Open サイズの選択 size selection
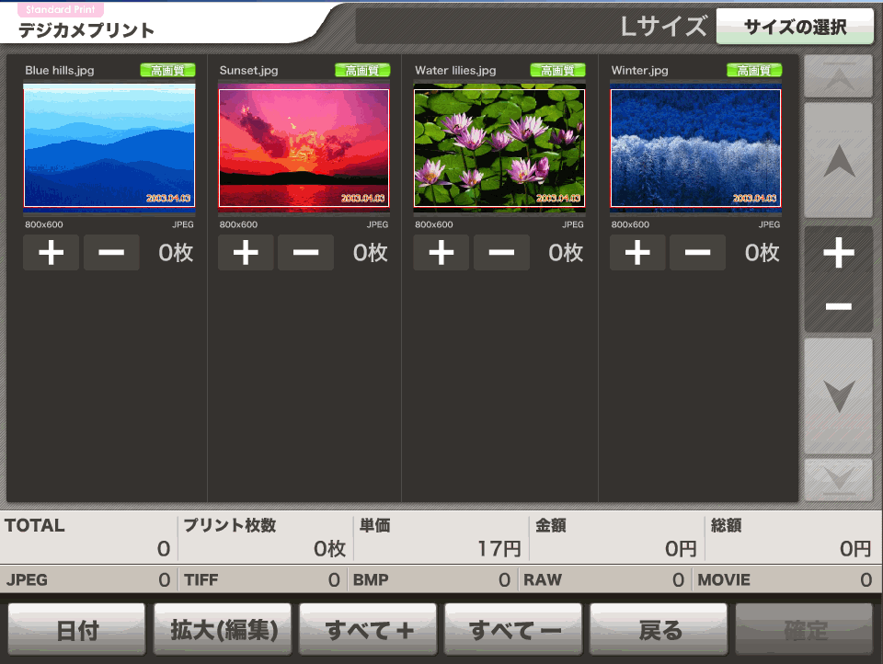This screenshot has width=883, height=664. tap(795, 27)
